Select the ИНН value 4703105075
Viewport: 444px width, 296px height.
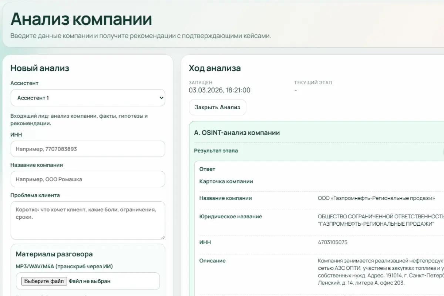[x=333, y=242]
